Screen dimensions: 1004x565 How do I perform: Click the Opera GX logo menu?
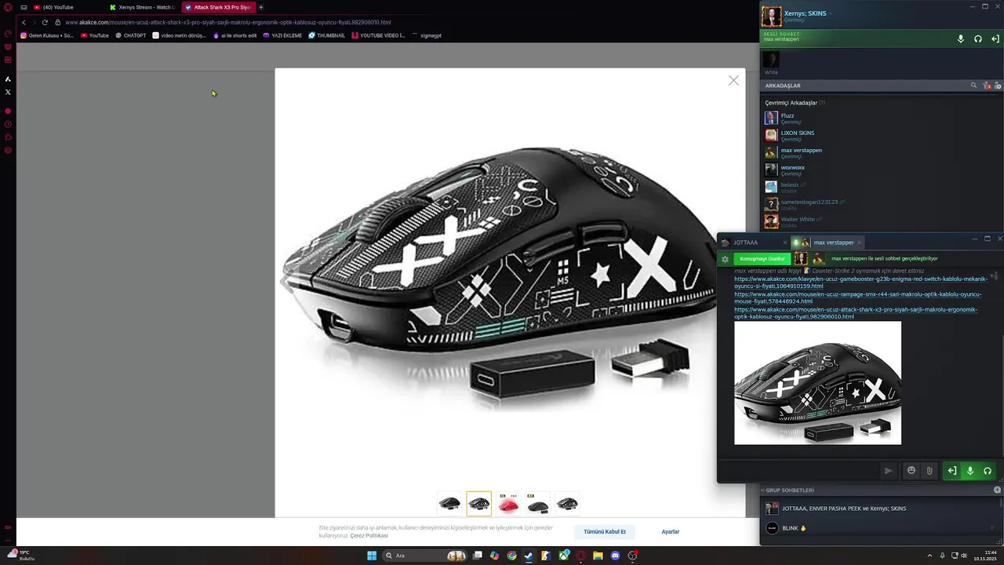(x=8, y=7)
